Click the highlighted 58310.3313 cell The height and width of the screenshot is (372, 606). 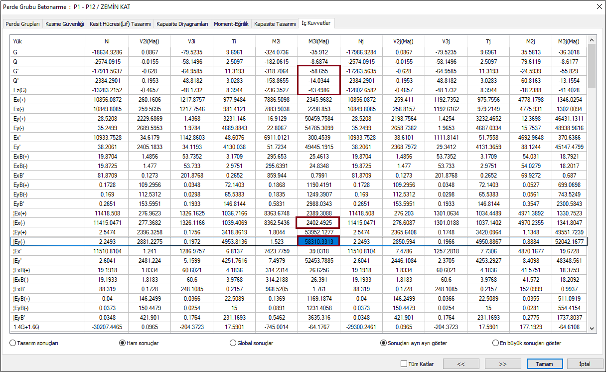point(318,241)
